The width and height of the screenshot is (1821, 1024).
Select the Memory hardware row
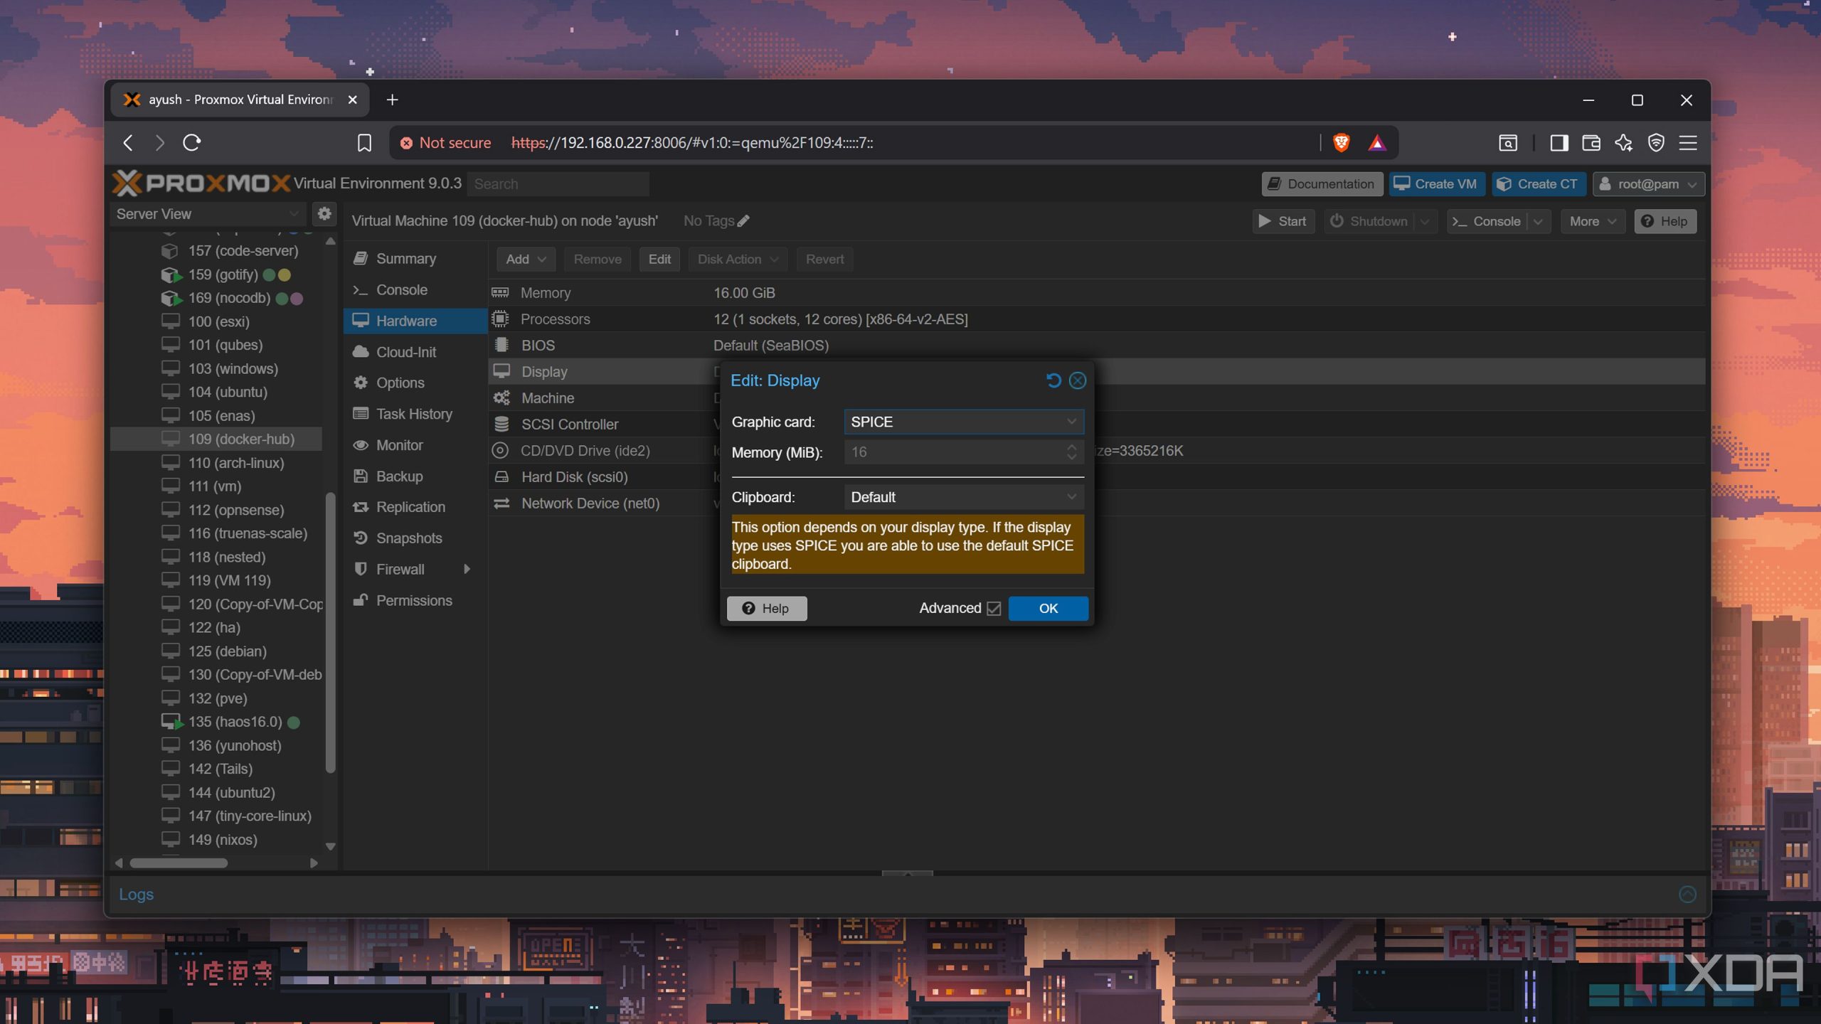pyautogui.click(x=1096, y=292)
